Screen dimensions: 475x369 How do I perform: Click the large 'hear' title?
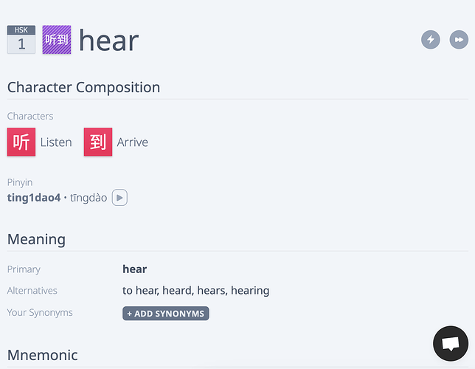(x=108, y=41)
